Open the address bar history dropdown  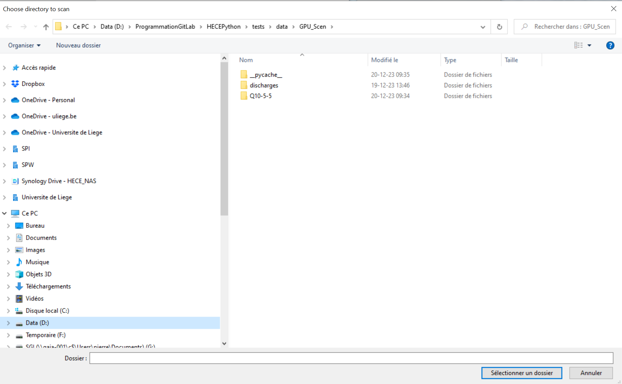(x=483, y=27)
